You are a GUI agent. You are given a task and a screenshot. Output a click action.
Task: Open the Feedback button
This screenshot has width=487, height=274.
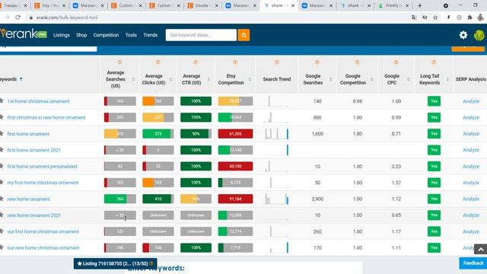[x=473, y=263]
